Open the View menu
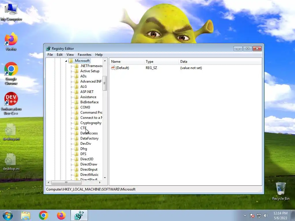 [x=70, y=54]
